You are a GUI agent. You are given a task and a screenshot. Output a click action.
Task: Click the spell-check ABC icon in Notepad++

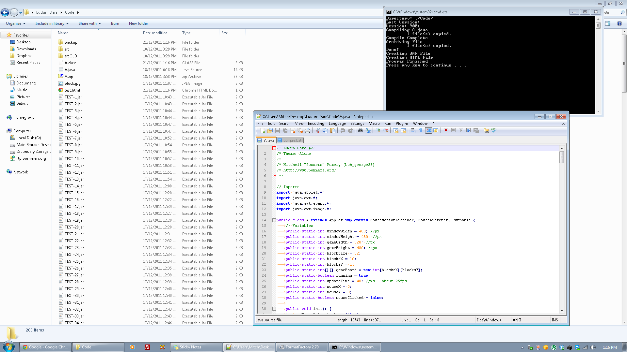(x=494, y=130)
